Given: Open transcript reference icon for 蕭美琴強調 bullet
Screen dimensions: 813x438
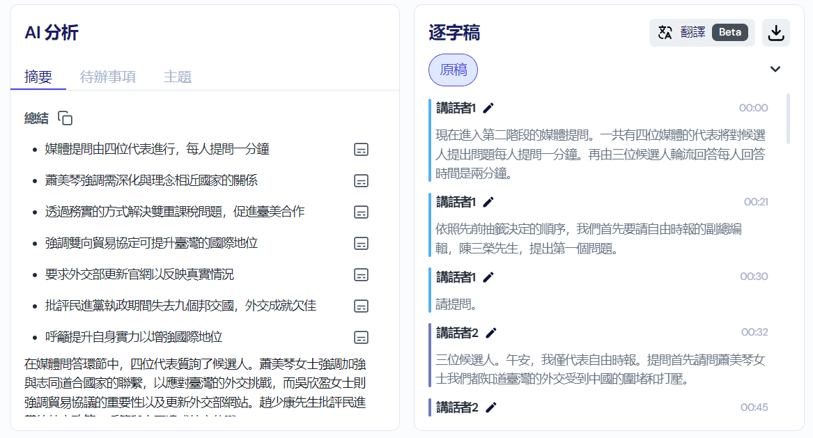Looking at the screenshot, I should click(361, 180).
